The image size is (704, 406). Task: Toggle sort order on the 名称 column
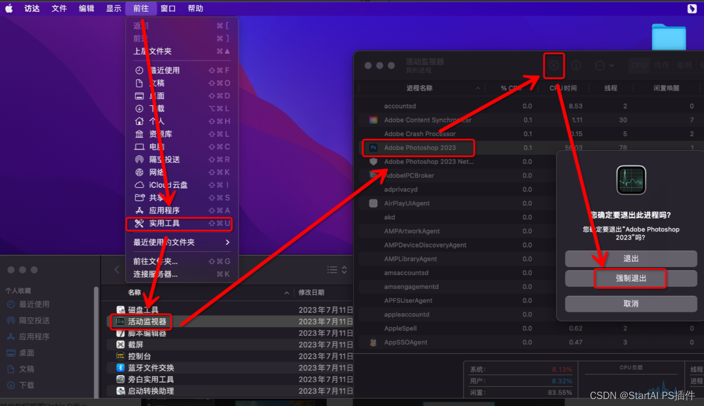(x=134, y=293)
